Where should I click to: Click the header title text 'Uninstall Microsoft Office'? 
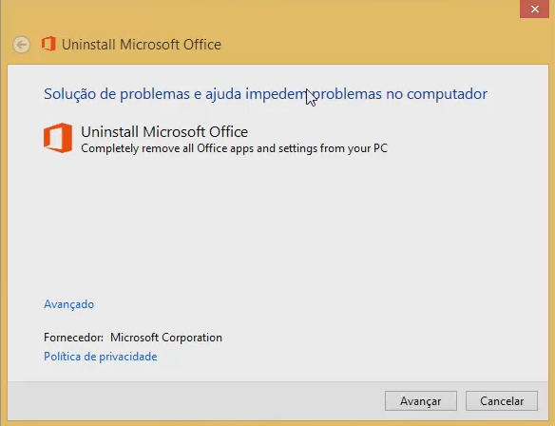point(142,45)
